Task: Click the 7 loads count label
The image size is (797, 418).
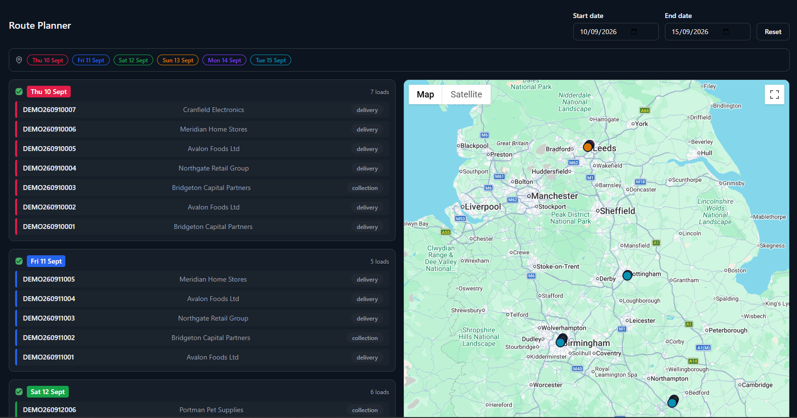Action: pos(379,92)
